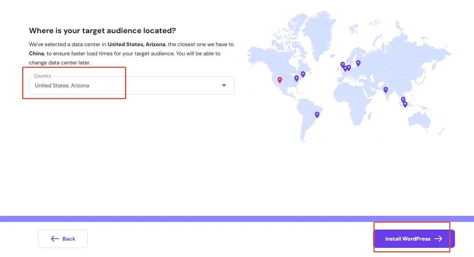Image resolution: width=474 pixels, height=257 pixels.
Task: Select the purple pin over the United Kingdom
Action: 343,65
